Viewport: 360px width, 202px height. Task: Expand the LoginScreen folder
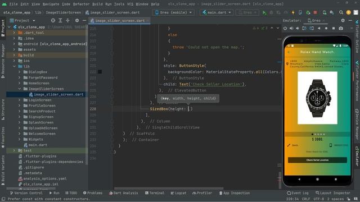pyautogui.click(x=20, y=100)
